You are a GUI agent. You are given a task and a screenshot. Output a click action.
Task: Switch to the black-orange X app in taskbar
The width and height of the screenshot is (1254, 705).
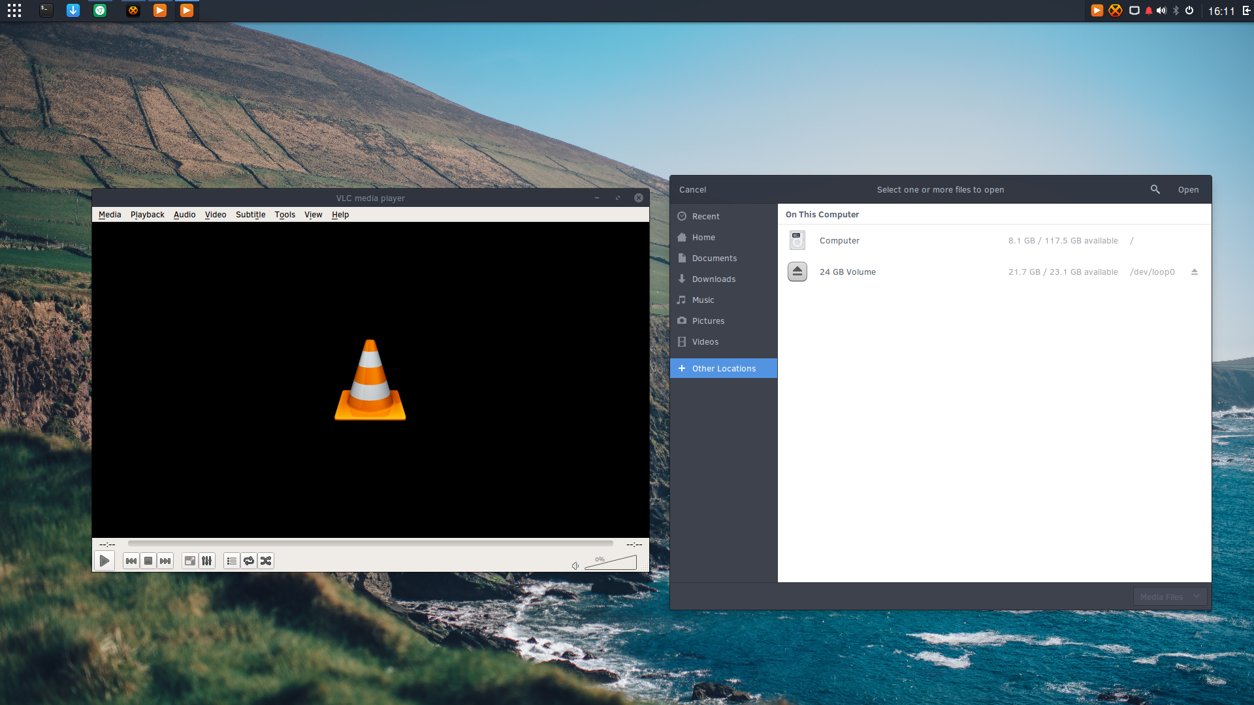click(133, 10)
